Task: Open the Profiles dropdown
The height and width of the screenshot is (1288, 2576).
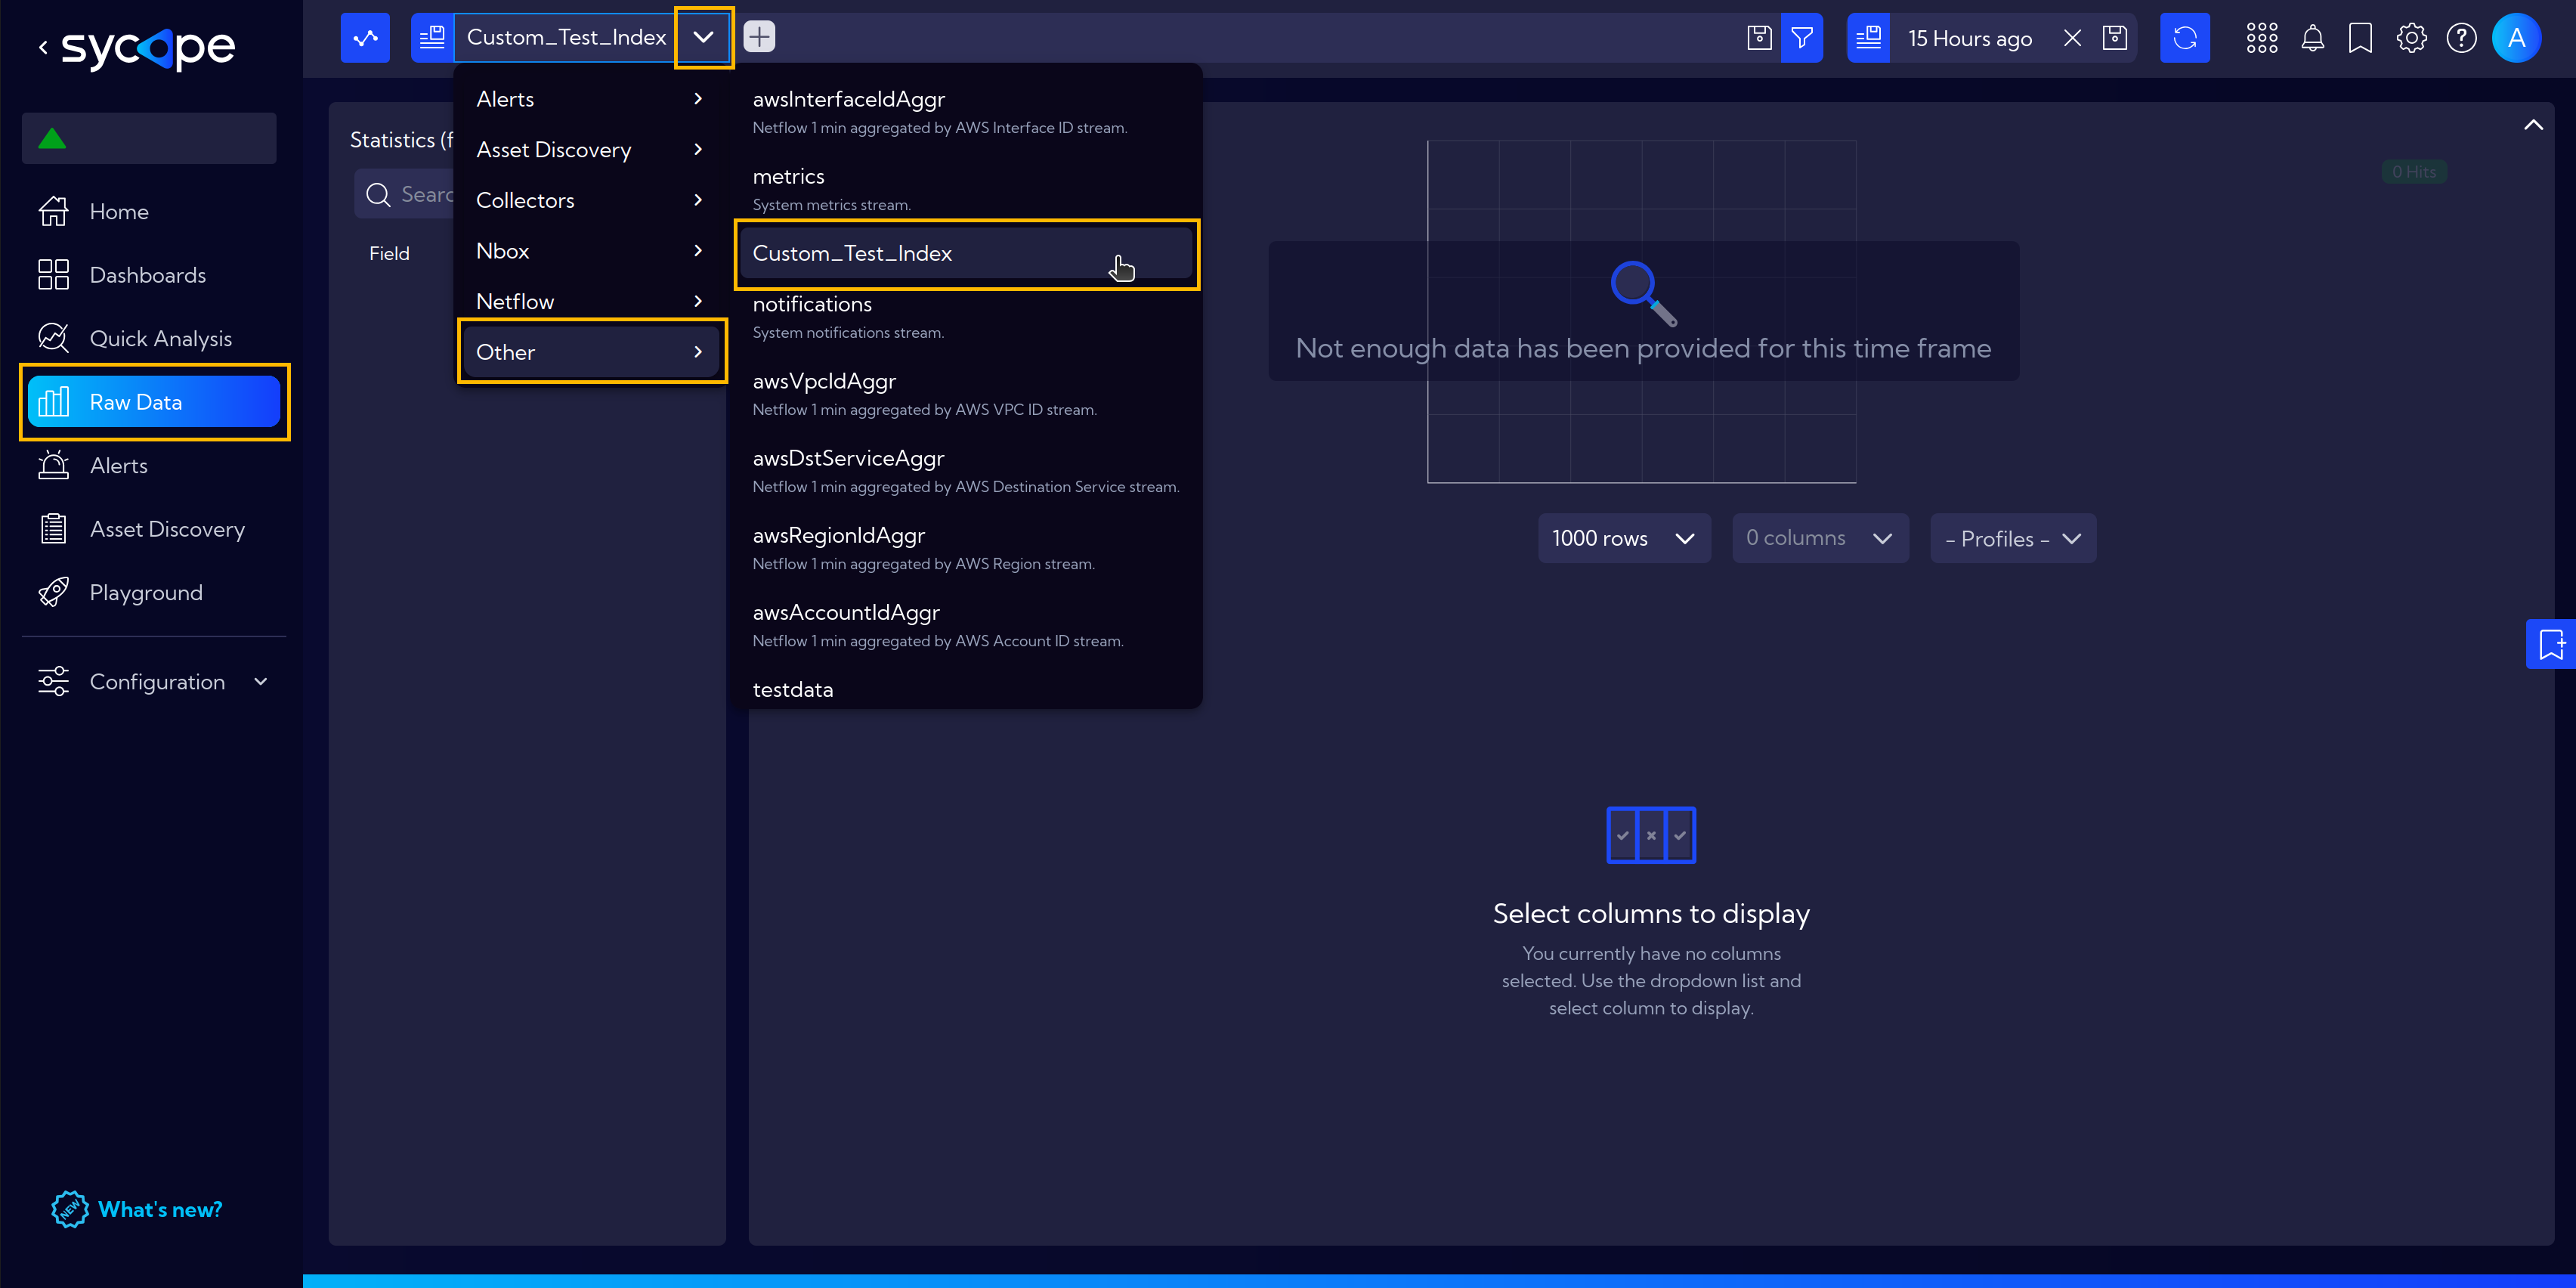Action: (x=2013, y=538)
